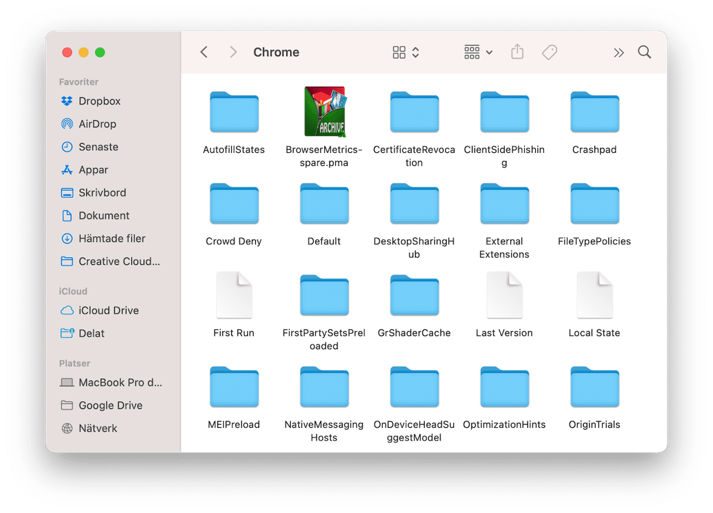Screen dimensions: 713x513
Task: Select the Crashpad folder icon
Action: [595, 112]
